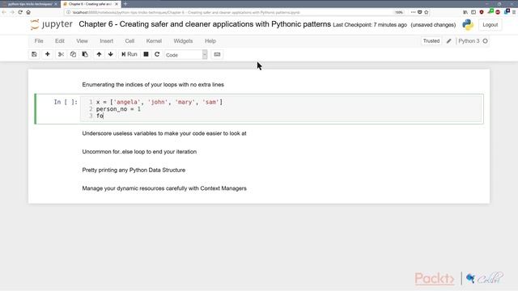Image resolution: width=518 pixels, height=291 pixels.
Task: Open the Widgets menu
Action: 183,41
